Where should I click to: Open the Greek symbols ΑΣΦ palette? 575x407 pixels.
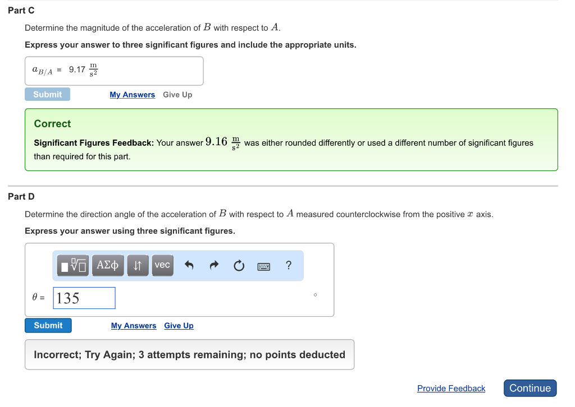pyautogui.click(x=108, y=265)
